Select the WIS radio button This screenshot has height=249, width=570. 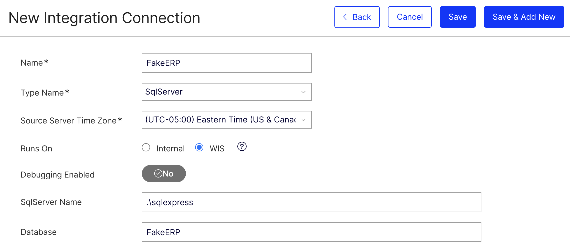[199, 148]
